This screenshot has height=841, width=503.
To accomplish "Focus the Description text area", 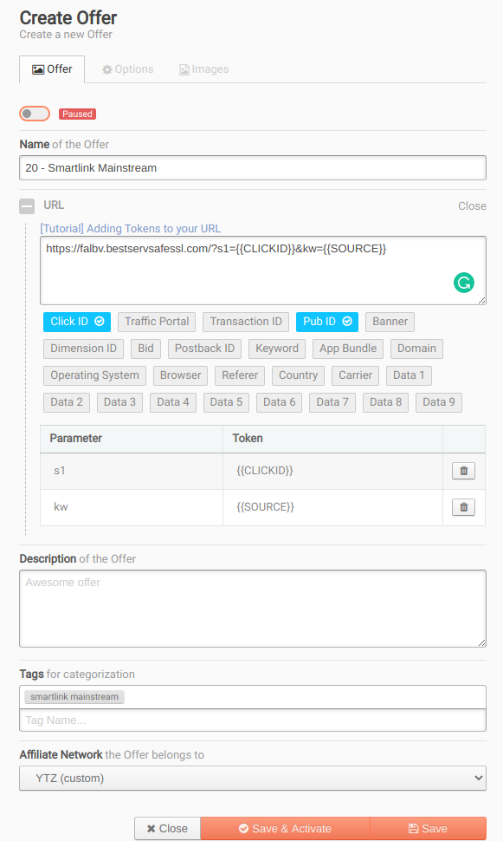I will (x=253, y=609).
